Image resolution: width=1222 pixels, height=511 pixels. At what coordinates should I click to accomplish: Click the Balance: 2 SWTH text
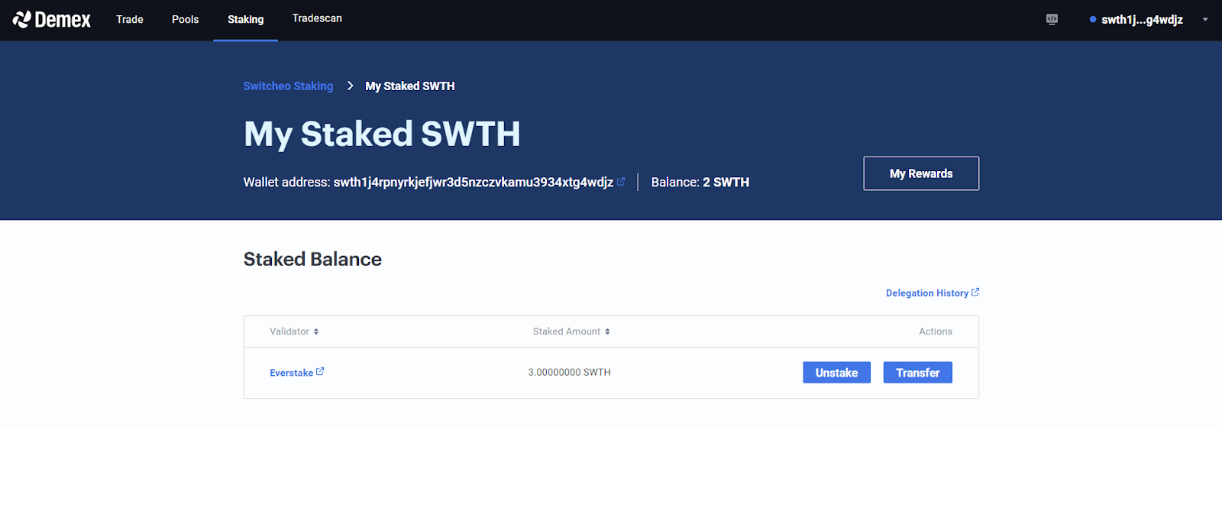pyautogui.click(x=700, y=183)
